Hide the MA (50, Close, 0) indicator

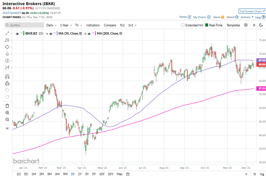[51, 34]
